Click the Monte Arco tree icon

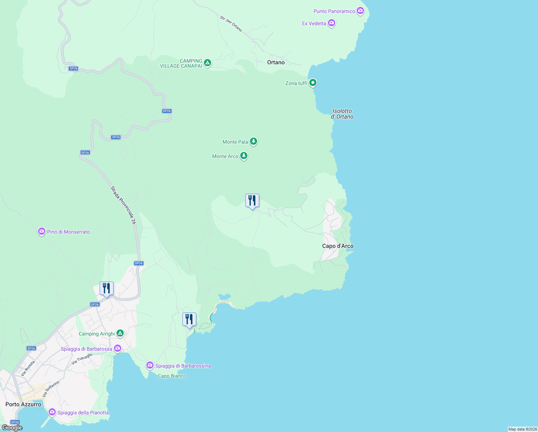[x=244, y=156]
